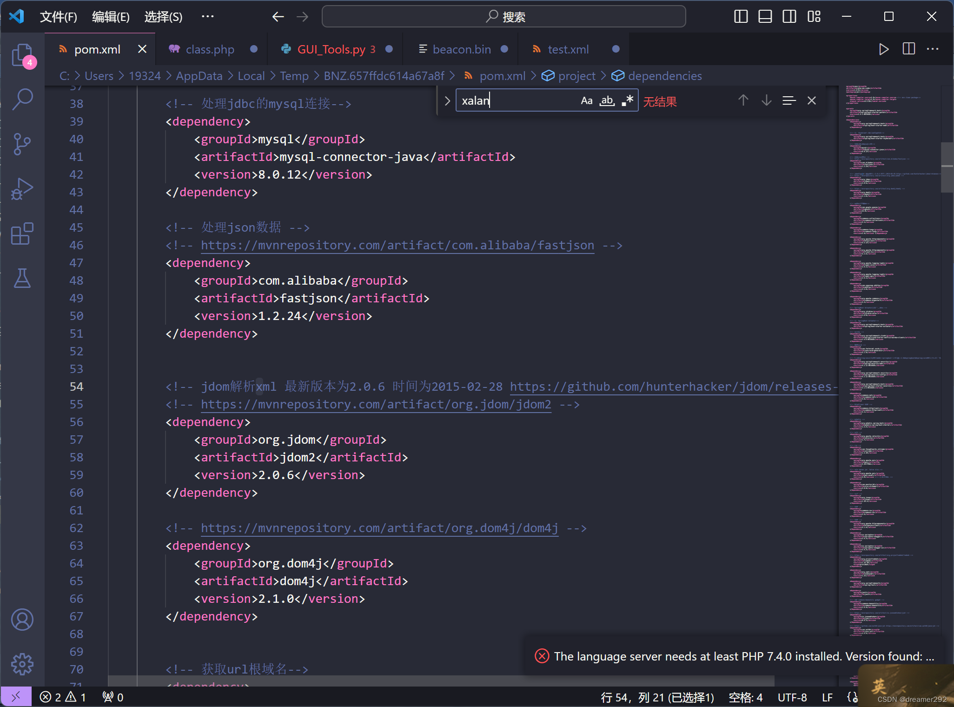Open the Run and Debug view
Screen dimensions: 954x707
(22, 189)
